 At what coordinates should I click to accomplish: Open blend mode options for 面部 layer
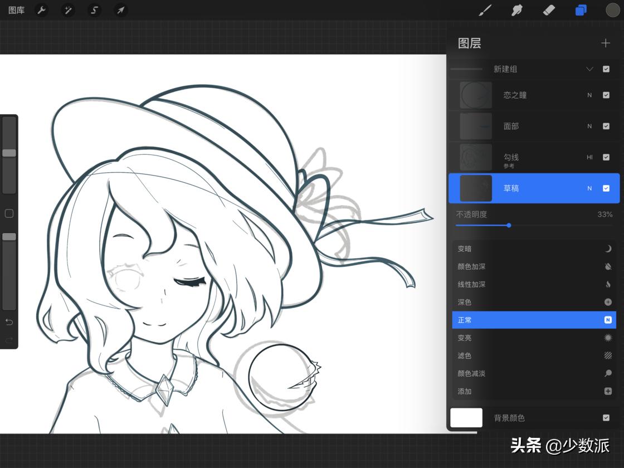(589, 126)
